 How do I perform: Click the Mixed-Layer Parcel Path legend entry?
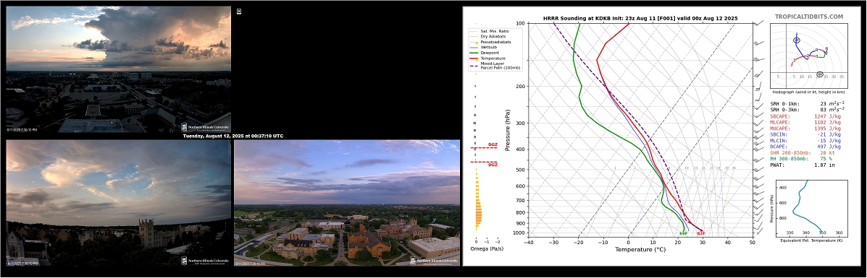pyautogui.click(x=495, y=66)
